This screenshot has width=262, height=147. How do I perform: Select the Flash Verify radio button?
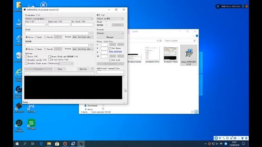click(45, 37)
